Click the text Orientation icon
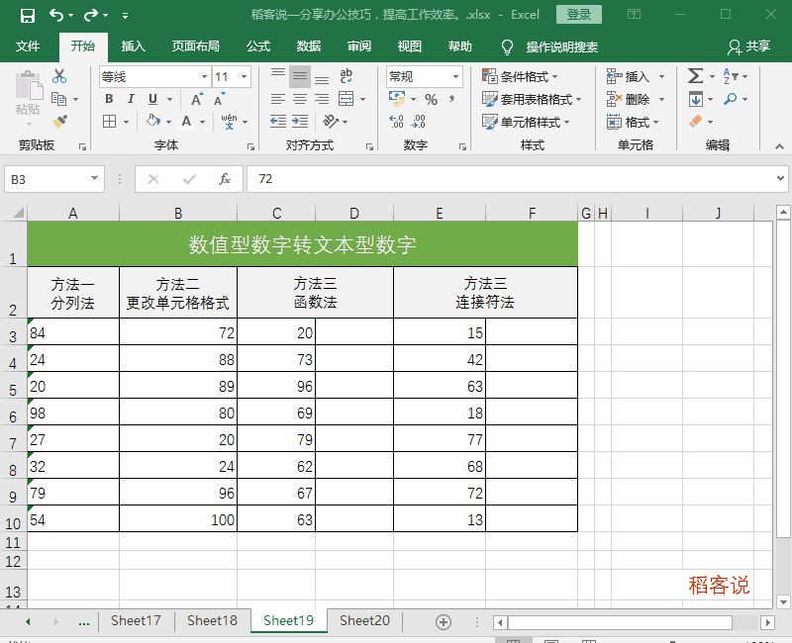Viewport: 792px width, 643px height. [331, 121]
